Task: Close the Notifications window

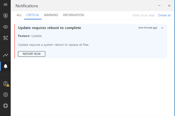Action: [169, 6]
